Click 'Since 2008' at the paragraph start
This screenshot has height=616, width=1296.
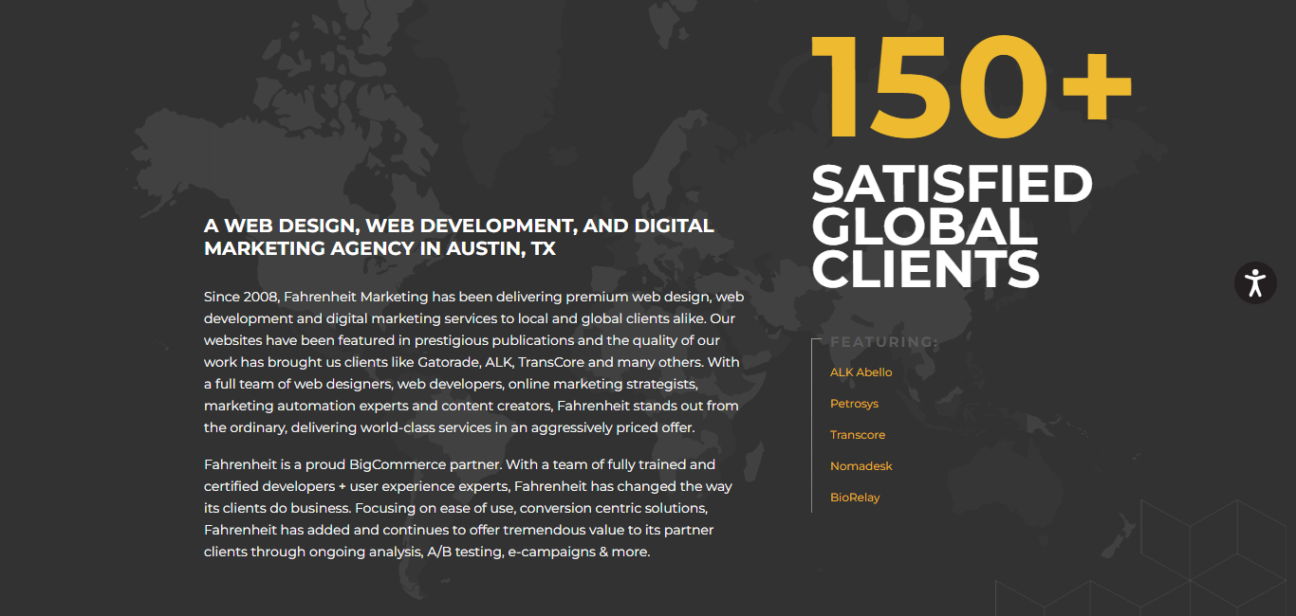point(241,297)
